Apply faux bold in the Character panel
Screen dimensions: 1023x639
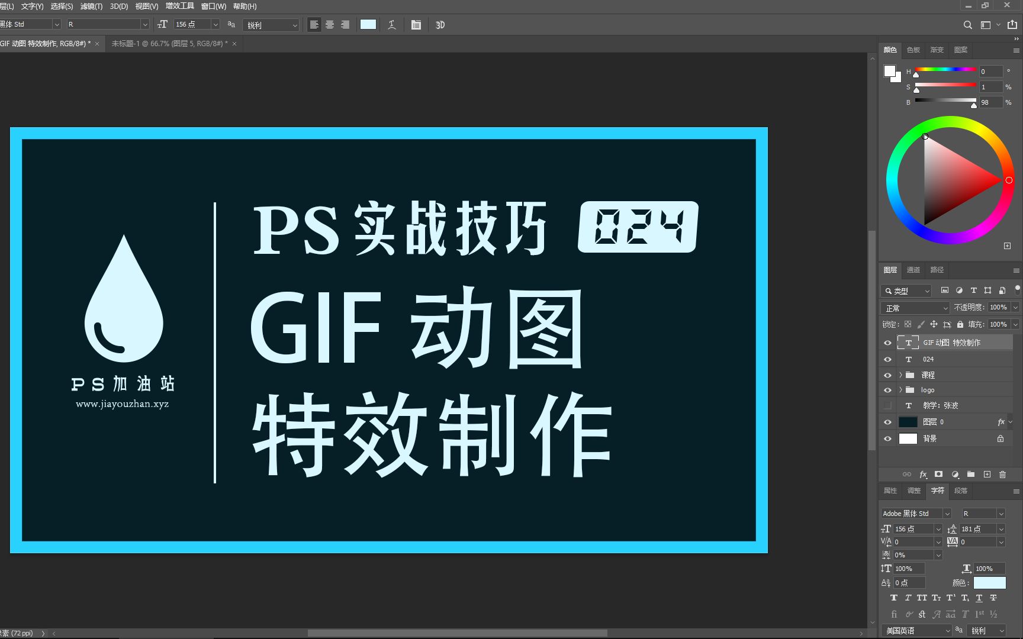[x=894, y=598]
